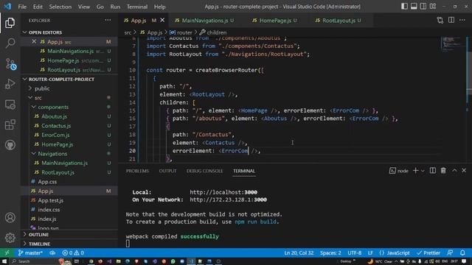Image resolution: width=472 pixels, height=265 pixels.
Task: Click feedback icon in status bar
Action: point(450,252)
